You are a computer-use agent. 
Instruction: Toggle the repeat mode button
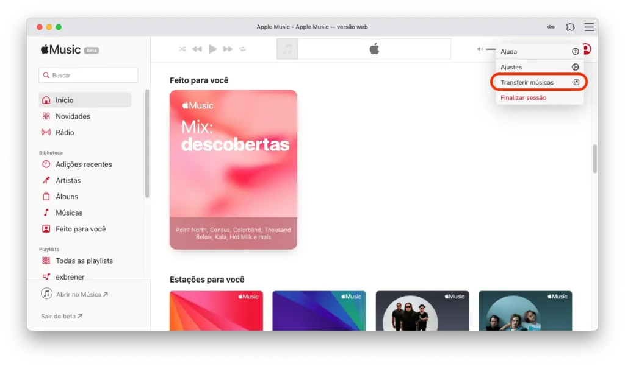243,49
